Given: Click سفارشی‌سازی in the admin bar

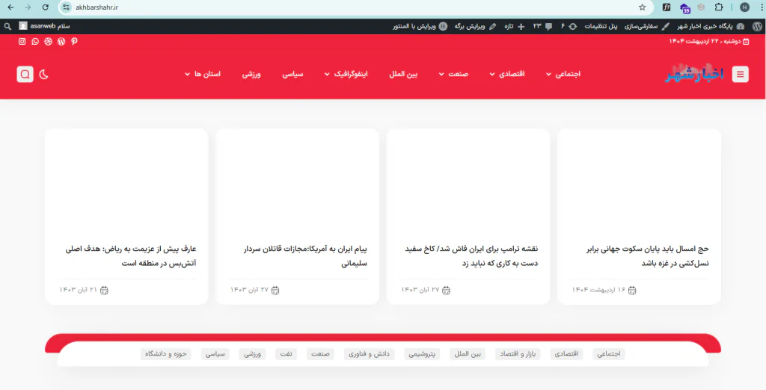Looking at the screenshot, I should 646,26.
